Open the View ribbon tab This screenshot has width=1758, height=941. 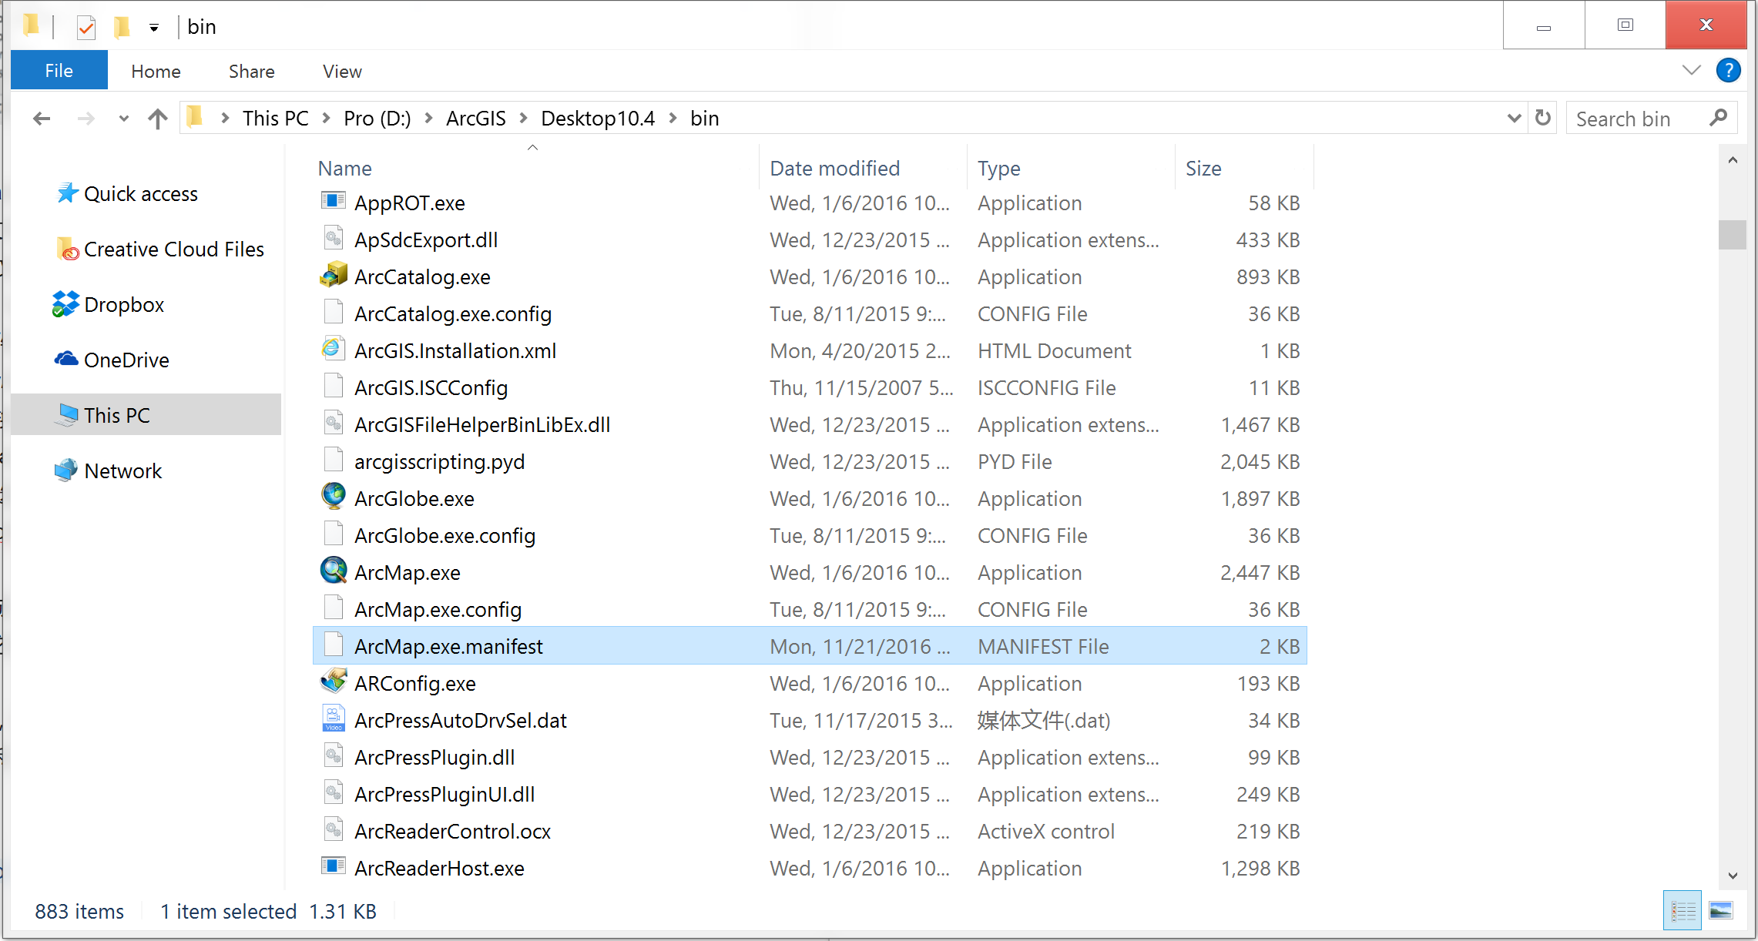tap(342, 72)
